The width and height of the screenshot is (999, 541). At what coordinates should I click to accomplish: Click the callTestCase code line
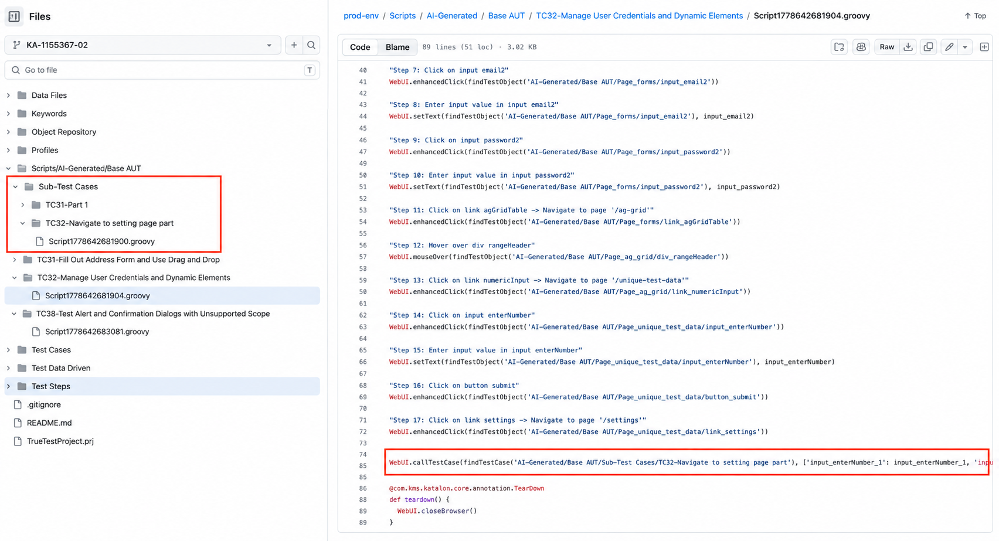(689, 462)
